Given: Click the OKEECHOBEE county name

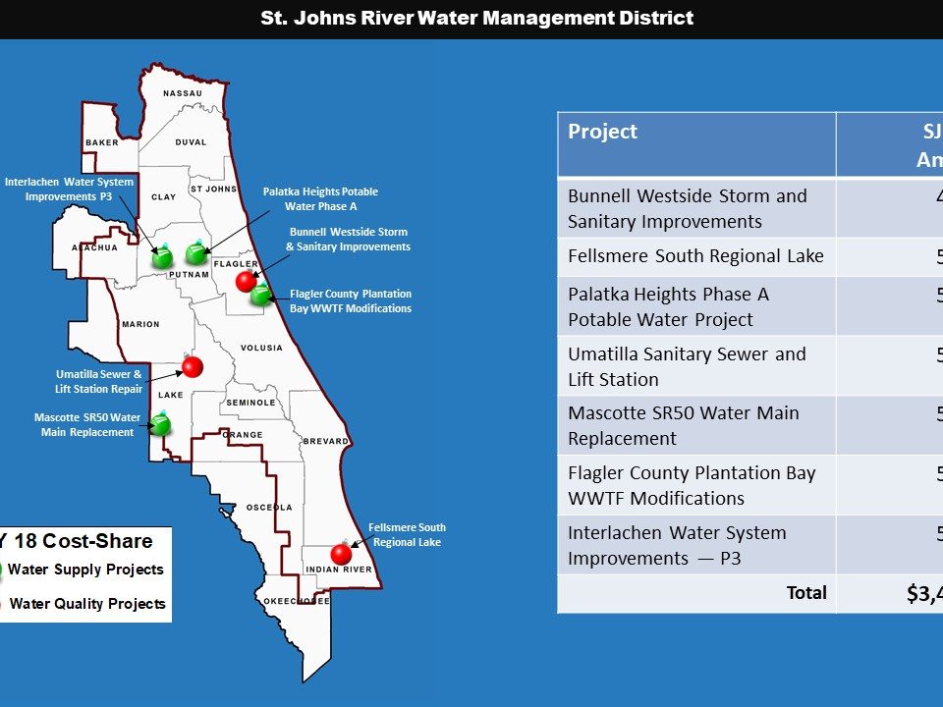Looking at the screenshot, I should click(x=297, y=601).
